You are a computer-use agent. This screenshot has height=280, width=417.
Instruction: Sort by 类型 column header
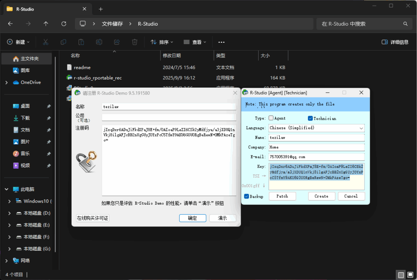pyautogui.click(x=221, y=55)
